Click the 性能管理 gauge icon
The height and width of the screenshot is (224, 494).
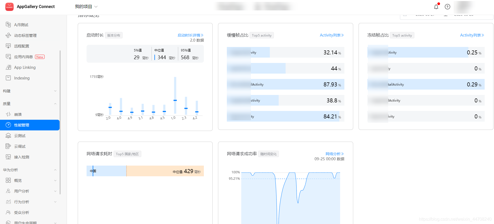[x=8, y=125]
